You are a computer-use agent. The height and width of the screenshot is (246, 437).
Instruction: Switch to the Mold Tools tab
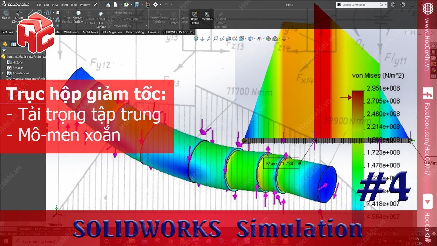click(90, 32)
